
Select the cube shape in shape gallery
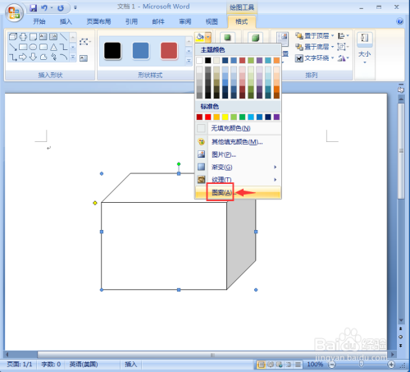click(13, 36)
